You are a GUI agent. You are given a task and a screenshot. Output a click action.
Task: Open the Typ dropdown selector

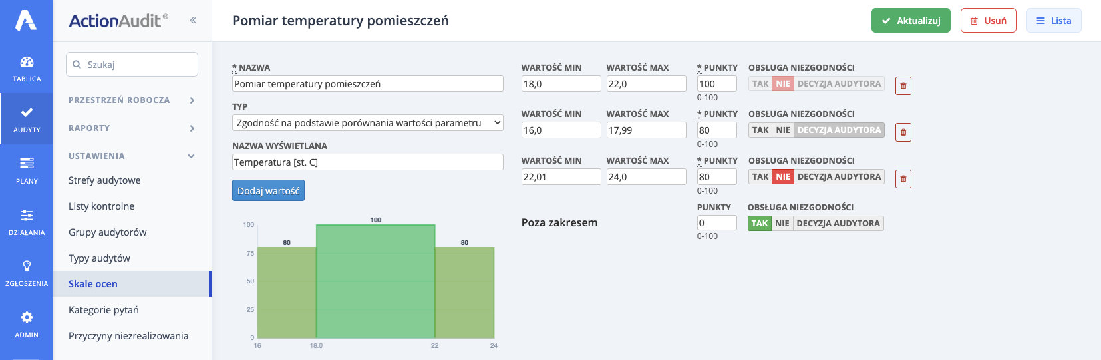tap(367, 123)
